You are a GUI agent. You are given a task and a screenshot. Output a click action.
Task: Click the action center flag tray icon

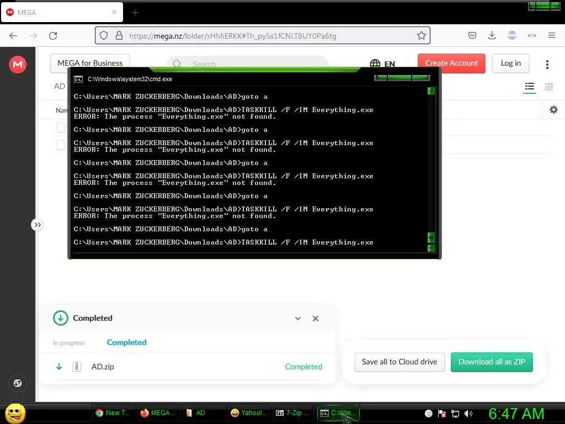442,414
